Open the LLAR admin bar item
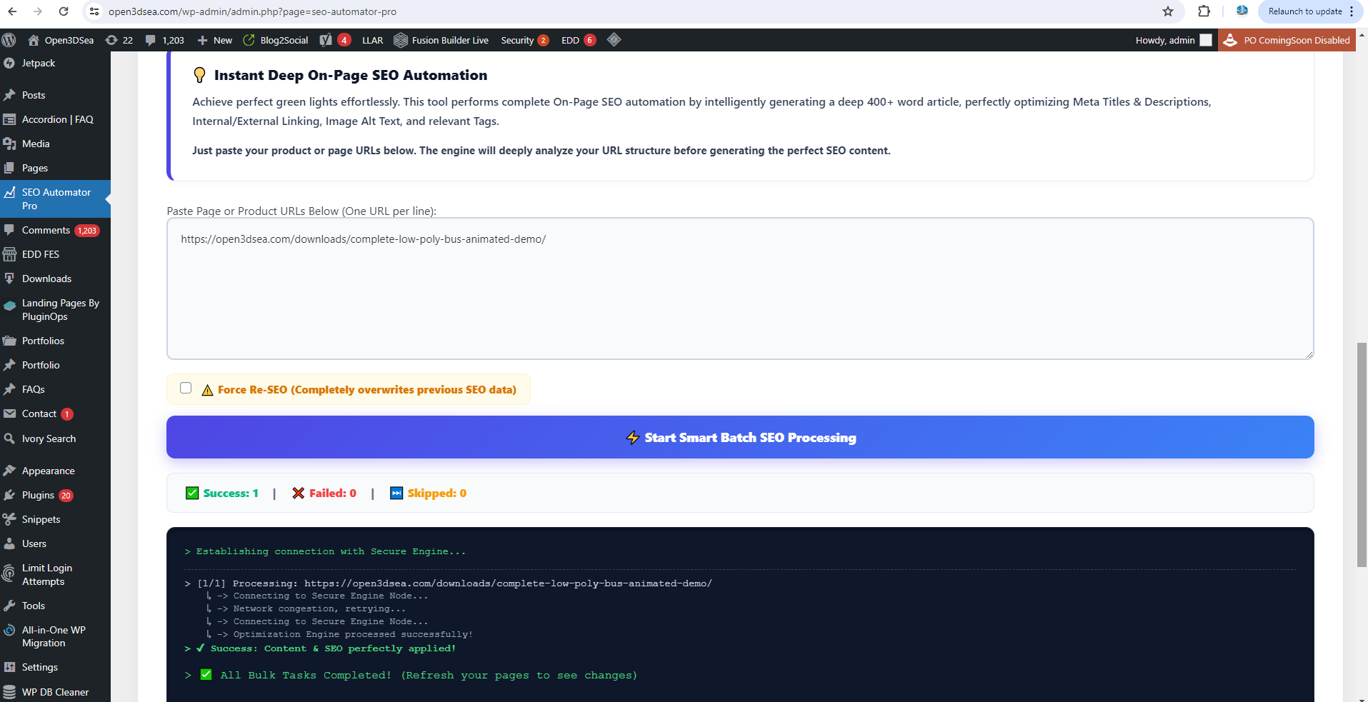Screen dimensions: 1368x702 373,40
